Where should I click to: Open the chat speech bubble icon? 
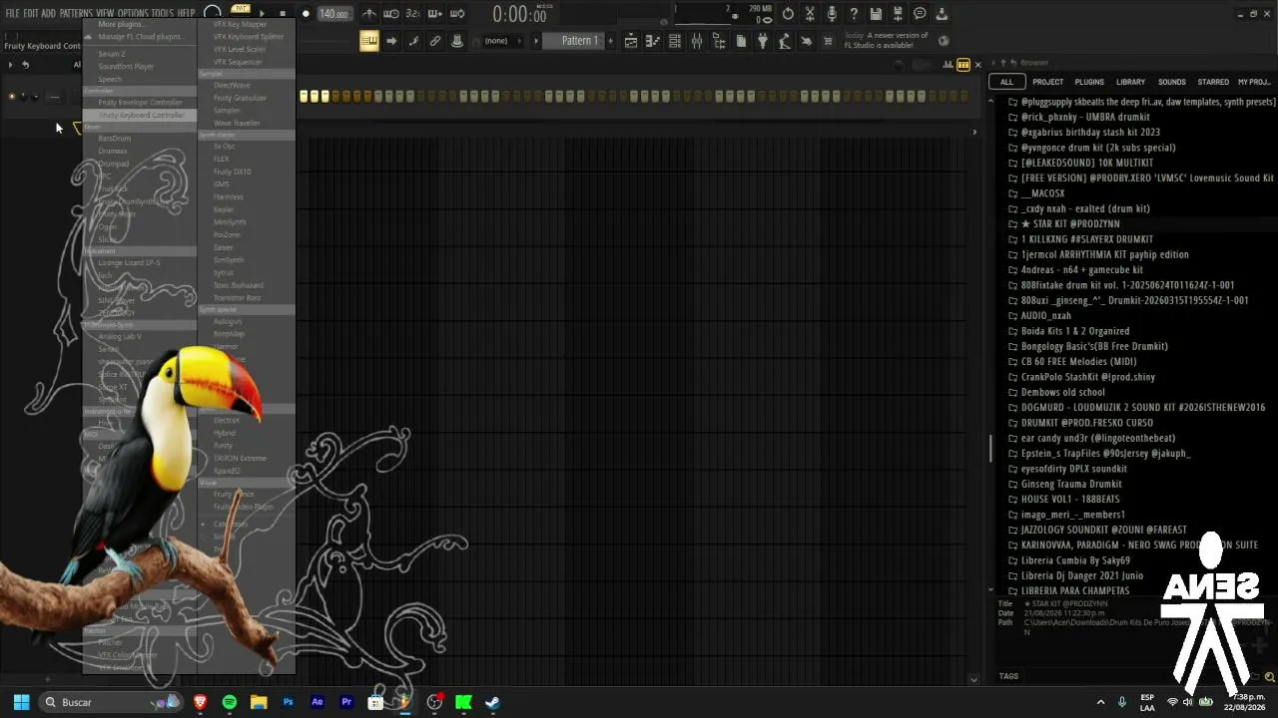[920, 14]
